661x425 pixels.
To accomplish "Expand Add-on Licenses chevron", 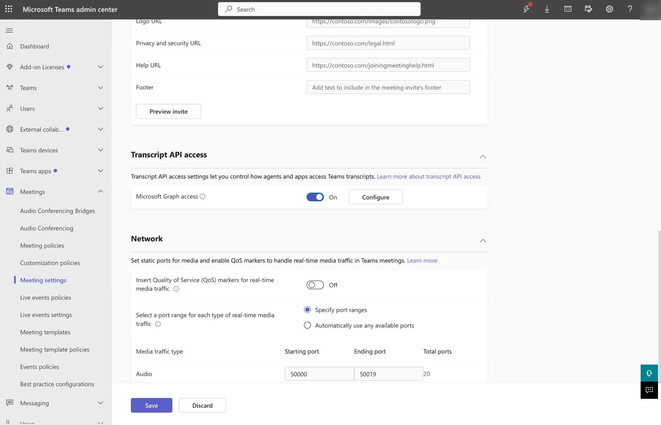I will 101,67.
